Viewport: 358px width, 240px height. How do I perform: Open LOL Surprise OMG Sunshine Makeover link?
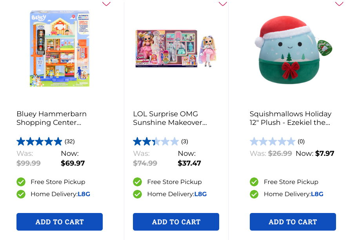coord(170,118)
